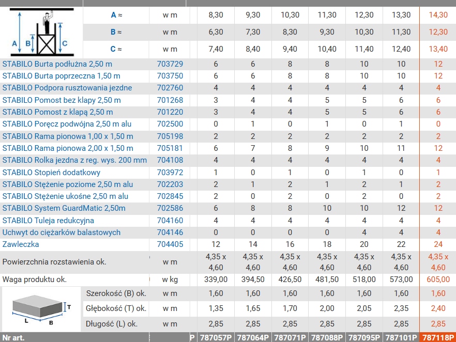Open the Zawleczka product link

[21, 244]
